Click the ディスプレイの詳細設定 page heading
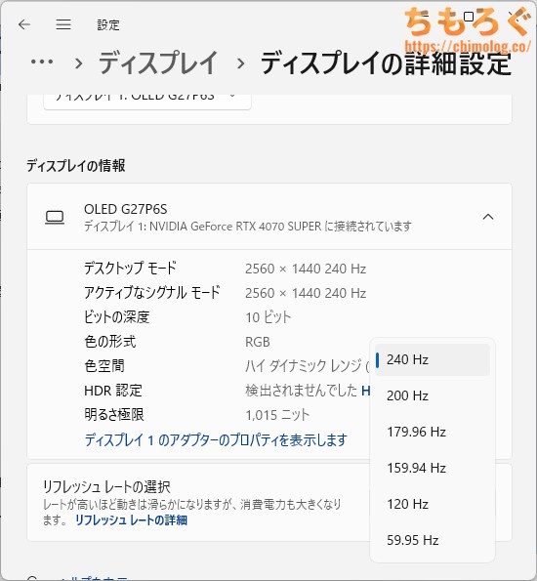 386,63
